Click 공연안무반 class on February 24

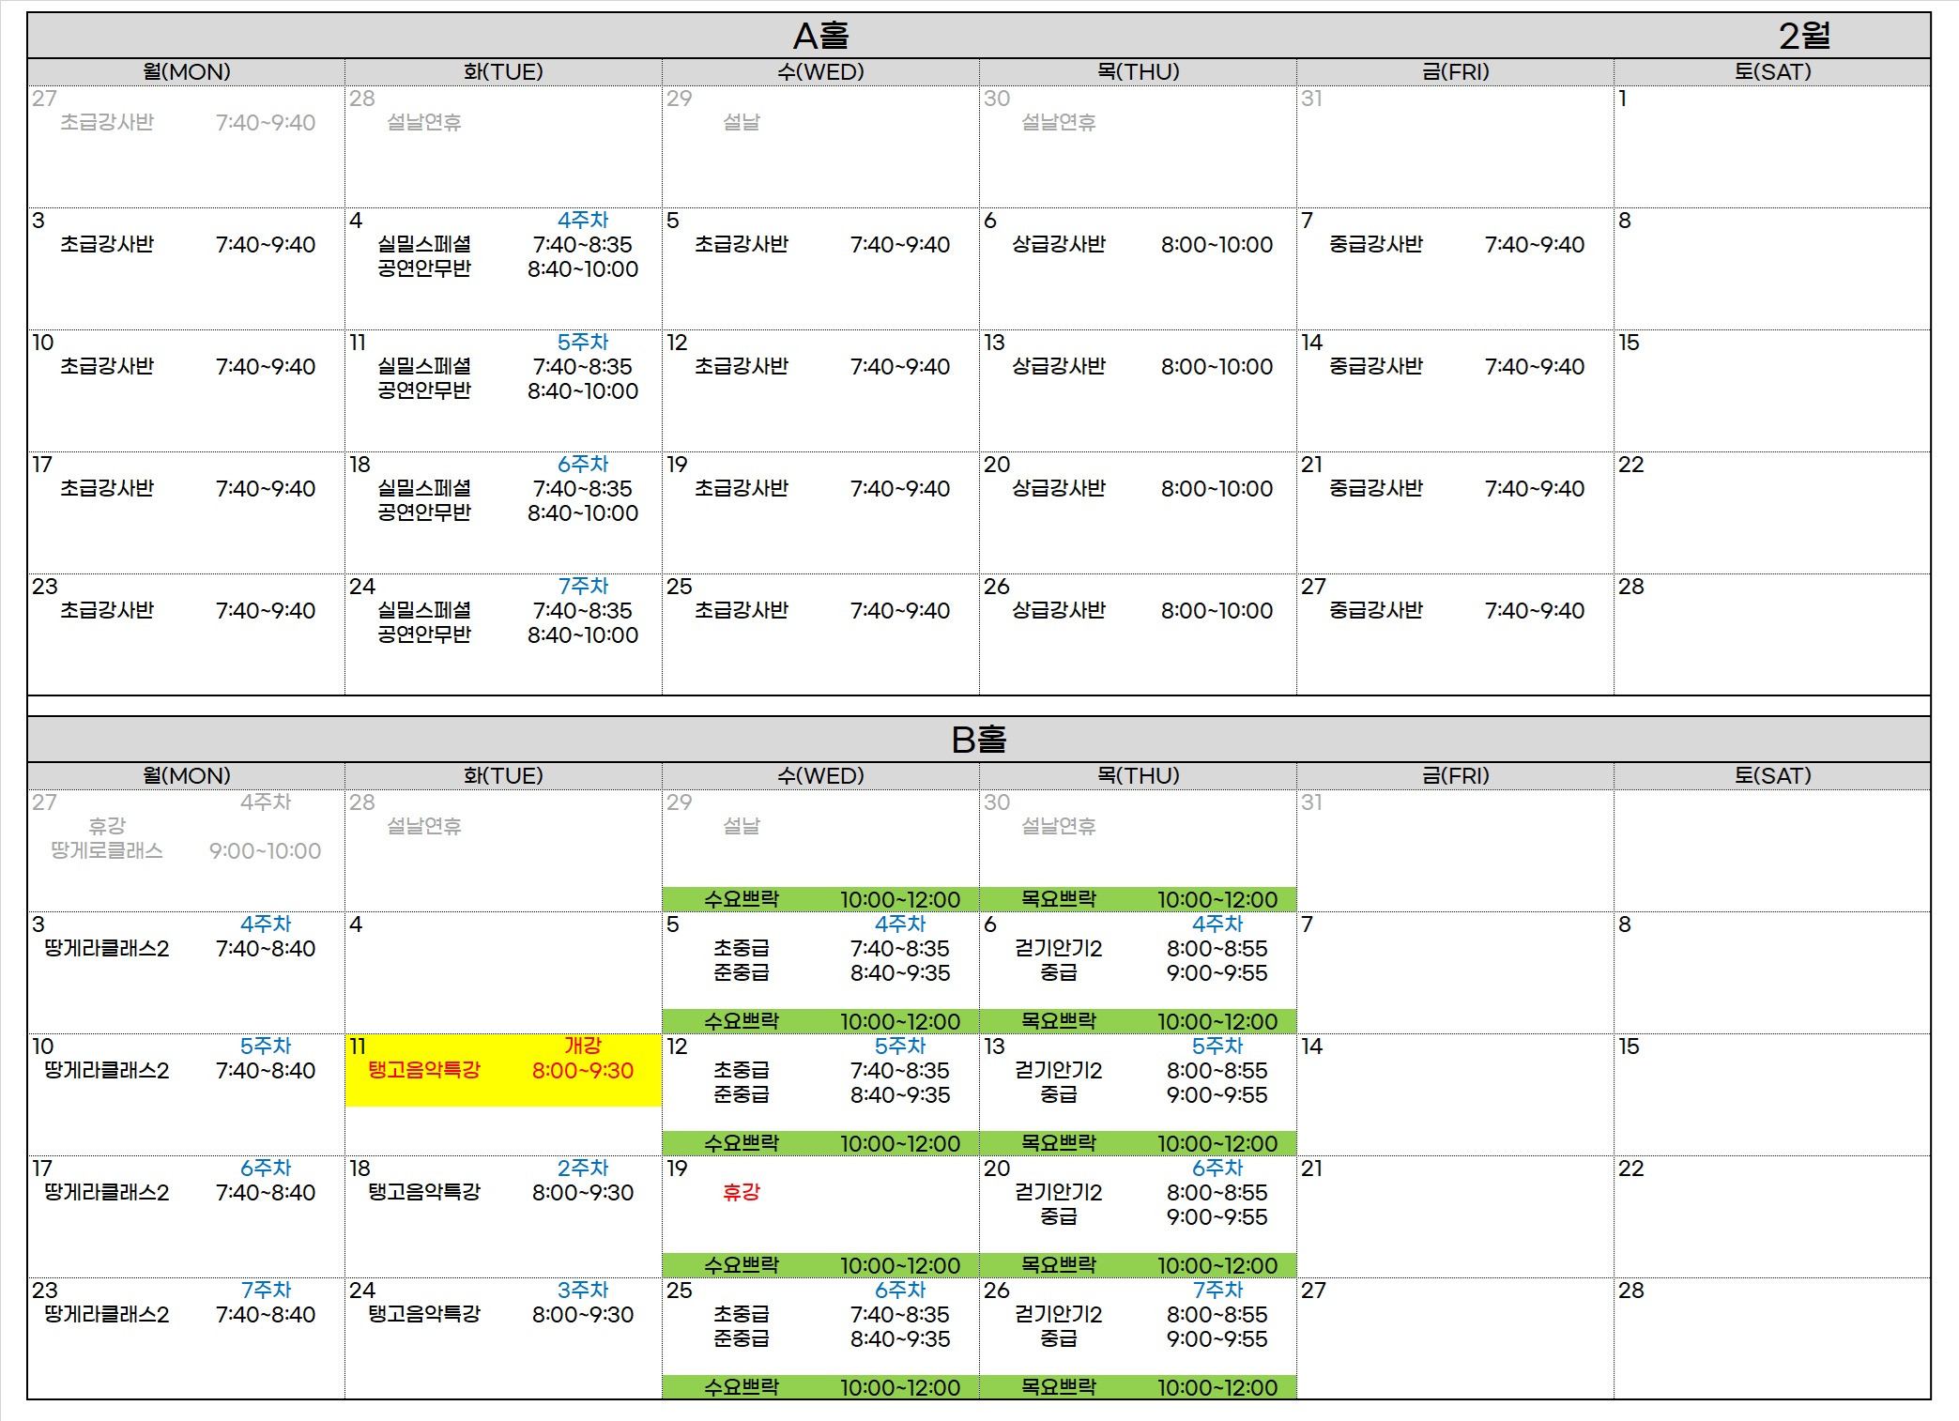(424, 634)
